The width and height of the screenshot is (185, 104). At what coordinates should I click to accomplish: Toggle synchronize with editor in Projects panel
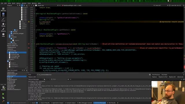pyautogui.click(x=22, y=5)
